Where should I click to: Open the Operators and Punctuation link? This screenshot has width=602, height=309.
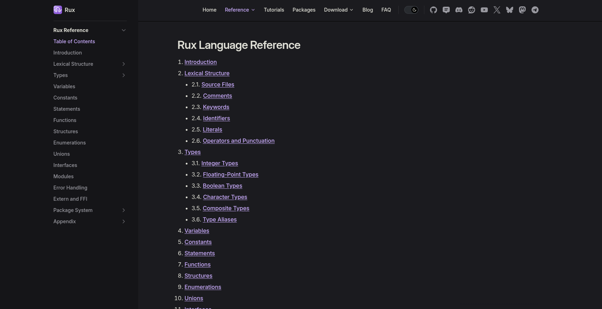(239, 141)
